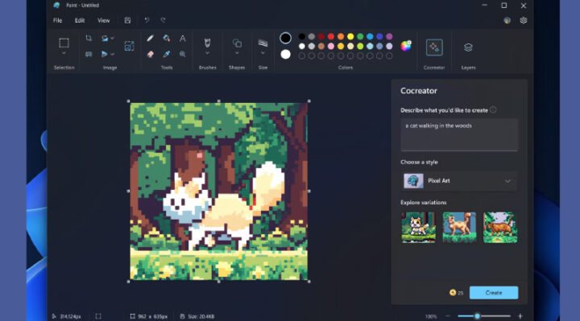Open the Pixel Art style dropdown
580x321 pixels.
[459, 181]
